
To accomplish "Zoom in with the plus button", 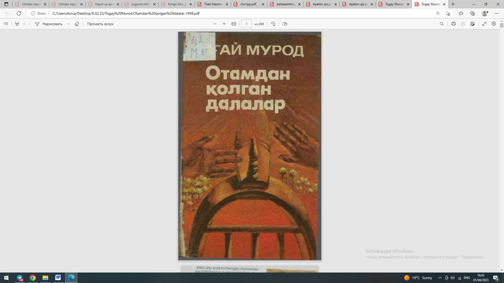I will [x=224, y=24].
